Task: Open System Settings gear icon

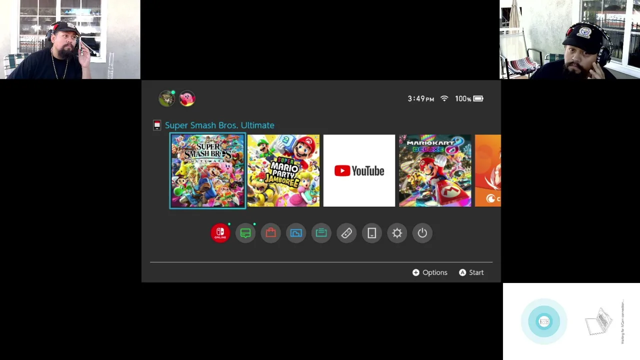Action: tap(397, 233)
